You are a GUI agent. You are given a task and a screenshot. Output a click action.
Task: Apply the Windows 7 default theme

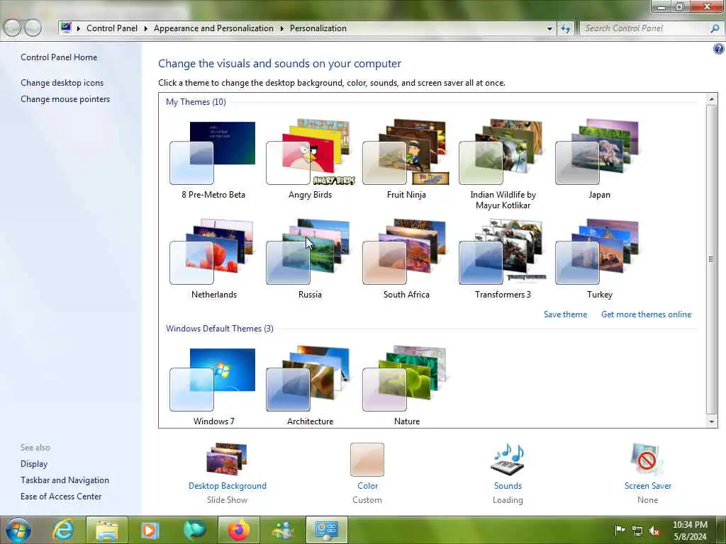[x=213, y=386]
